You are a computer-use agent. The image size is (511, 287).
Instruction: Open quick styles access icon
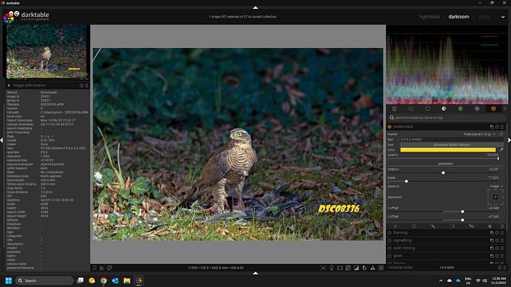coord(101,268)
